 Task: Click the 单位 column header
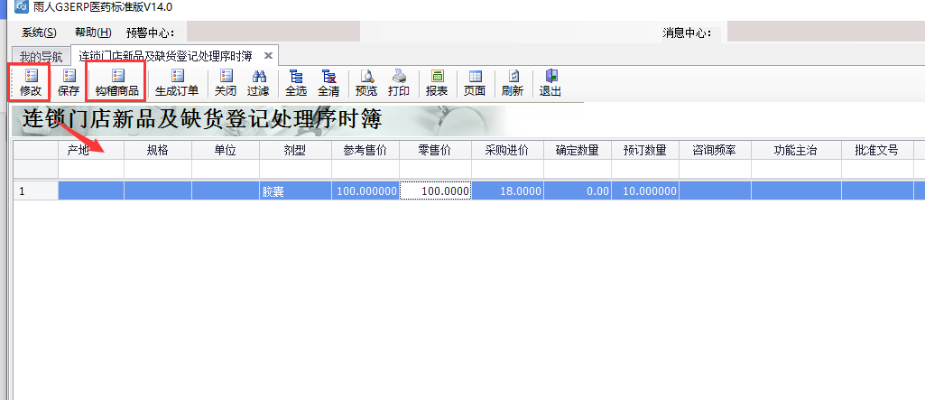(x=226, y=151)
